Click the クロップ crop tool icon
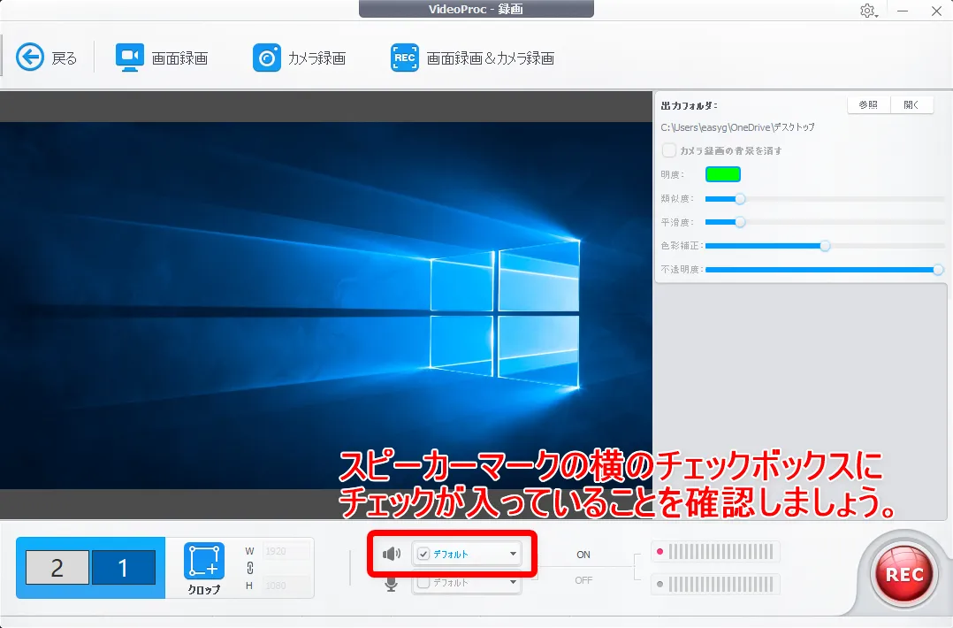953x628 pixels. point(204,561)
